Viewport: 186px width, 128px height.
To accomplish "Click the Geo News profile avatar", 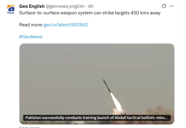I will pyautogui.click(x=11, y=9).
